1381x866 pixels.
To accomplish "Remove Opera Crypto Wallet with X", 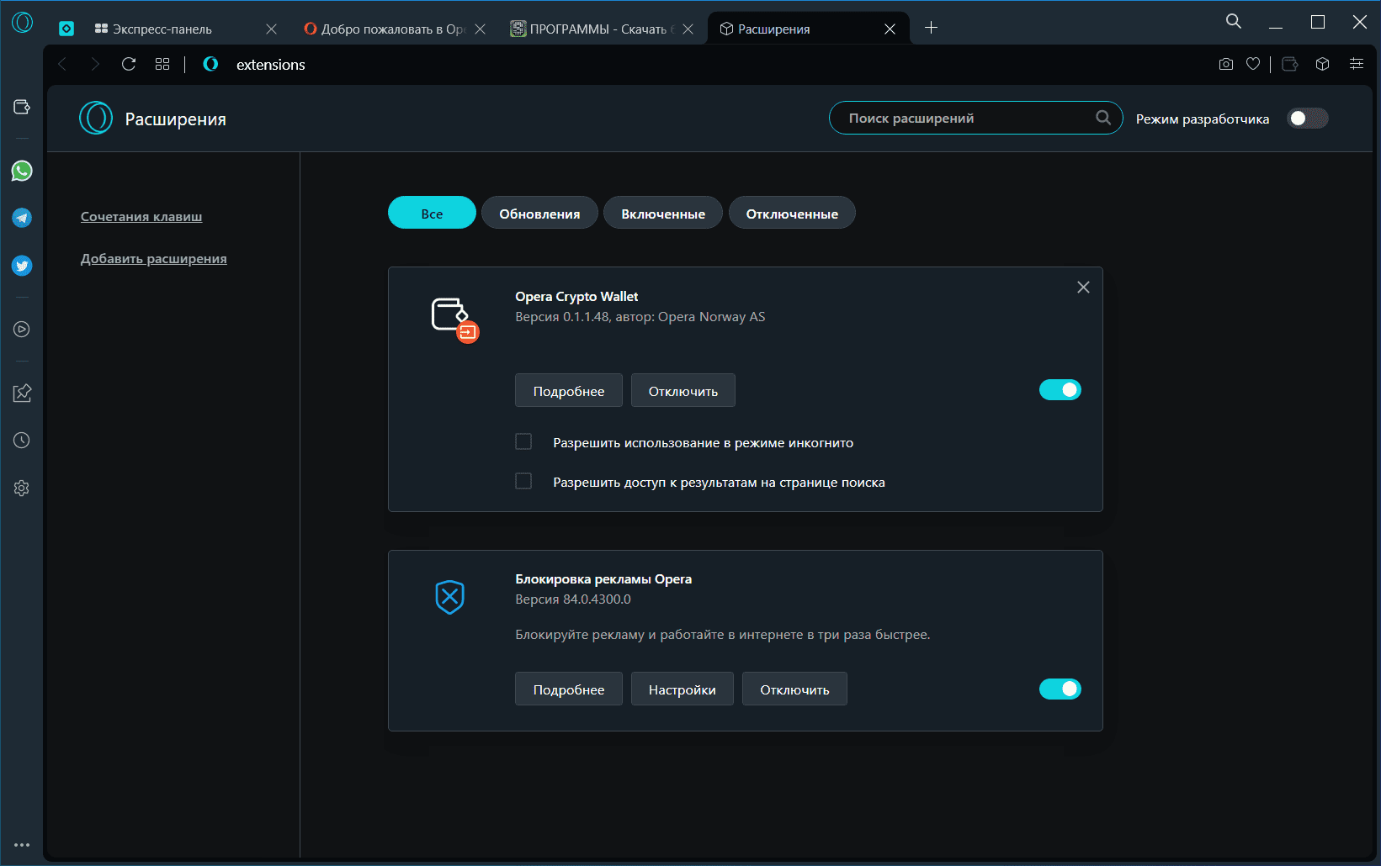I will (1083, 288).
